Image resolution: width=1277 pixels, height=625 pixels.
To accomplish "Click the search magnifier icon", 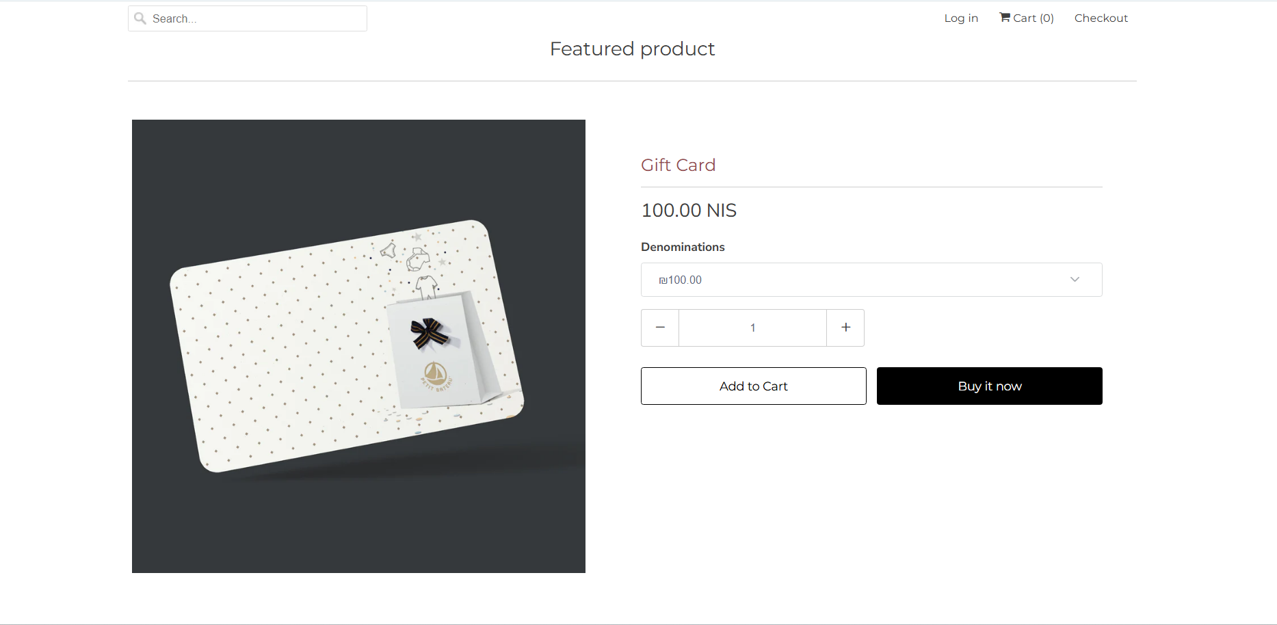I will point(140,18).
